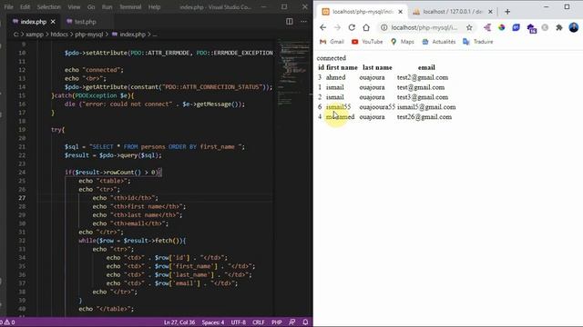Click the browser Back arrow
Viewport: 583px width, 327px height.
coord(322,27)
